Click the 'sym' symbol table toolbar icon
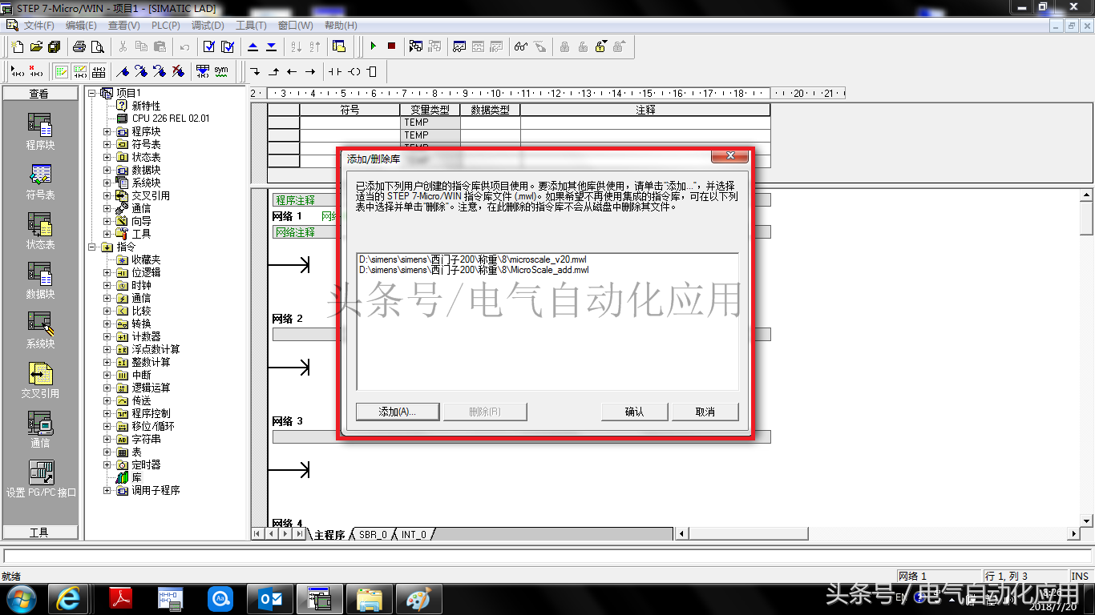This screenshot has width=1095, height=615. [221, 71]
